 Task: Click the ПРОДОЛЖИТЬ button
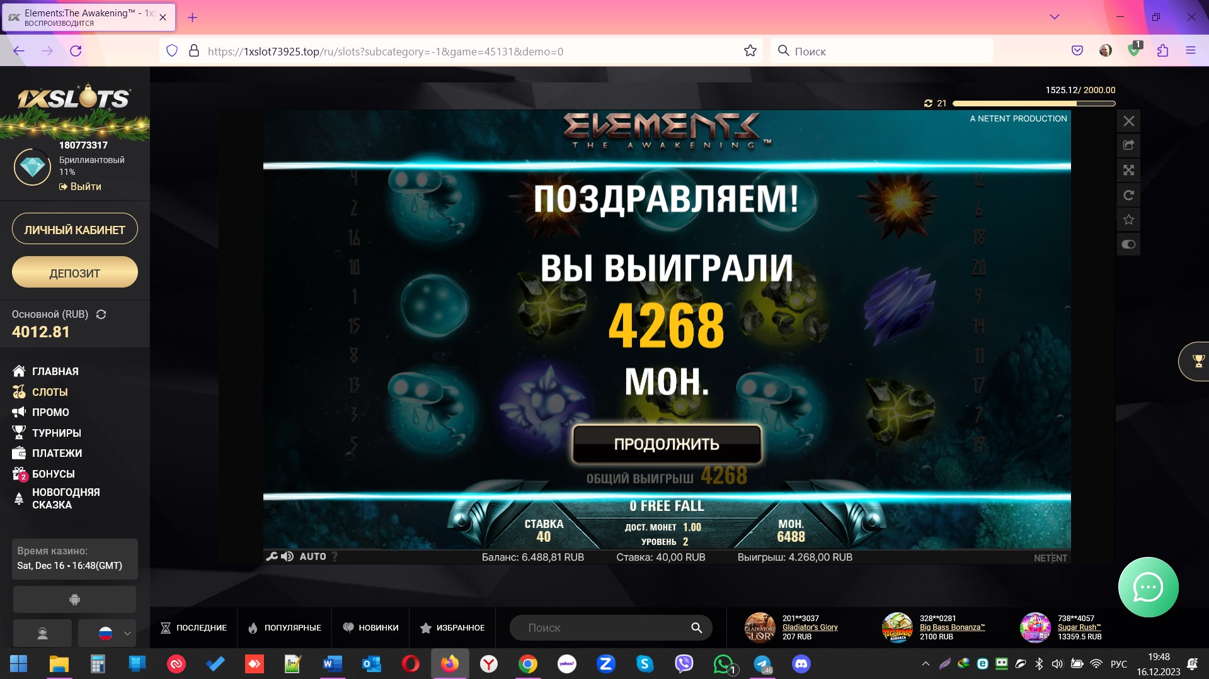pyautogui.click(x=667, y=444)
